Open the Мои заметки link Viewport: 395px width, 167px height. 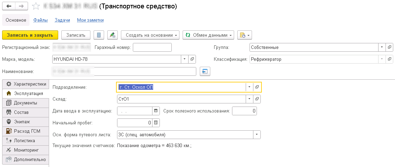pyautogui.click(x=90, y=20)
